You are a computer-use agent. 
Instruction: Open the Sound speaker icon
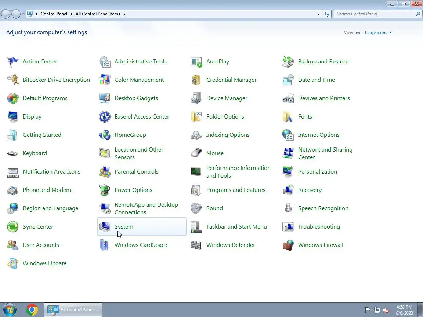(196, 208)
